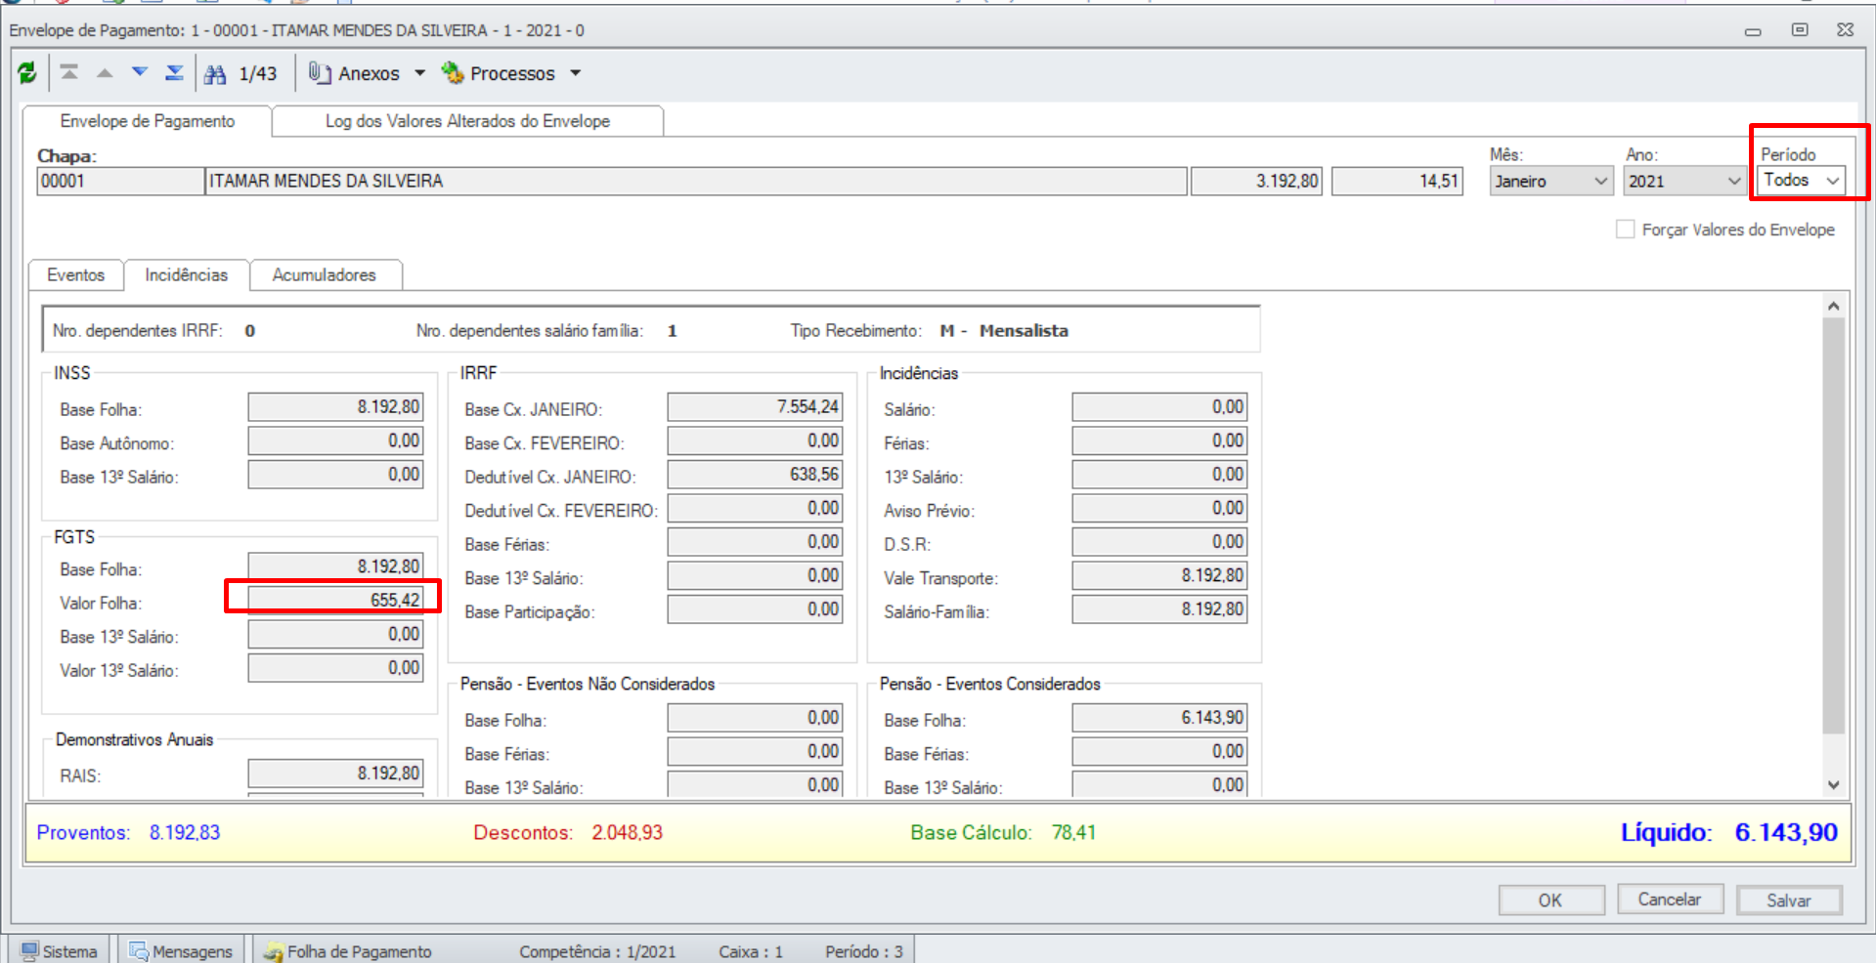Click the scrollbar down arrow

point(1833,785)
